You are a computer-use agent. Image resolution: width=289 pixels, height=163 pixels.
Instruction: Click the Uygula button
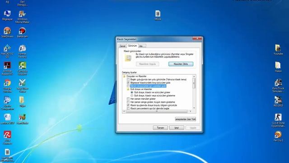[x=193, y=128]
